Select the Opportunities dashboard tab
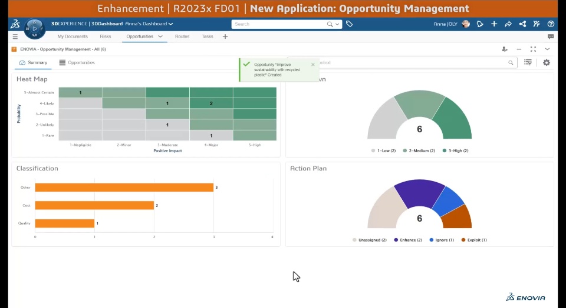 coord(140,36)
